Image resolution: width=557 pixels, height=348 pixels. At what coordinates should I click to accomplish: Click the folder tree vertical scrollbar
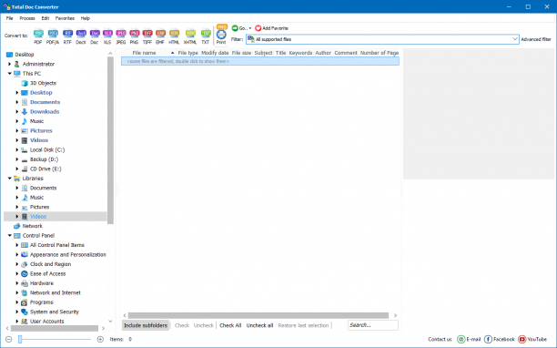[x=110, y=140]
